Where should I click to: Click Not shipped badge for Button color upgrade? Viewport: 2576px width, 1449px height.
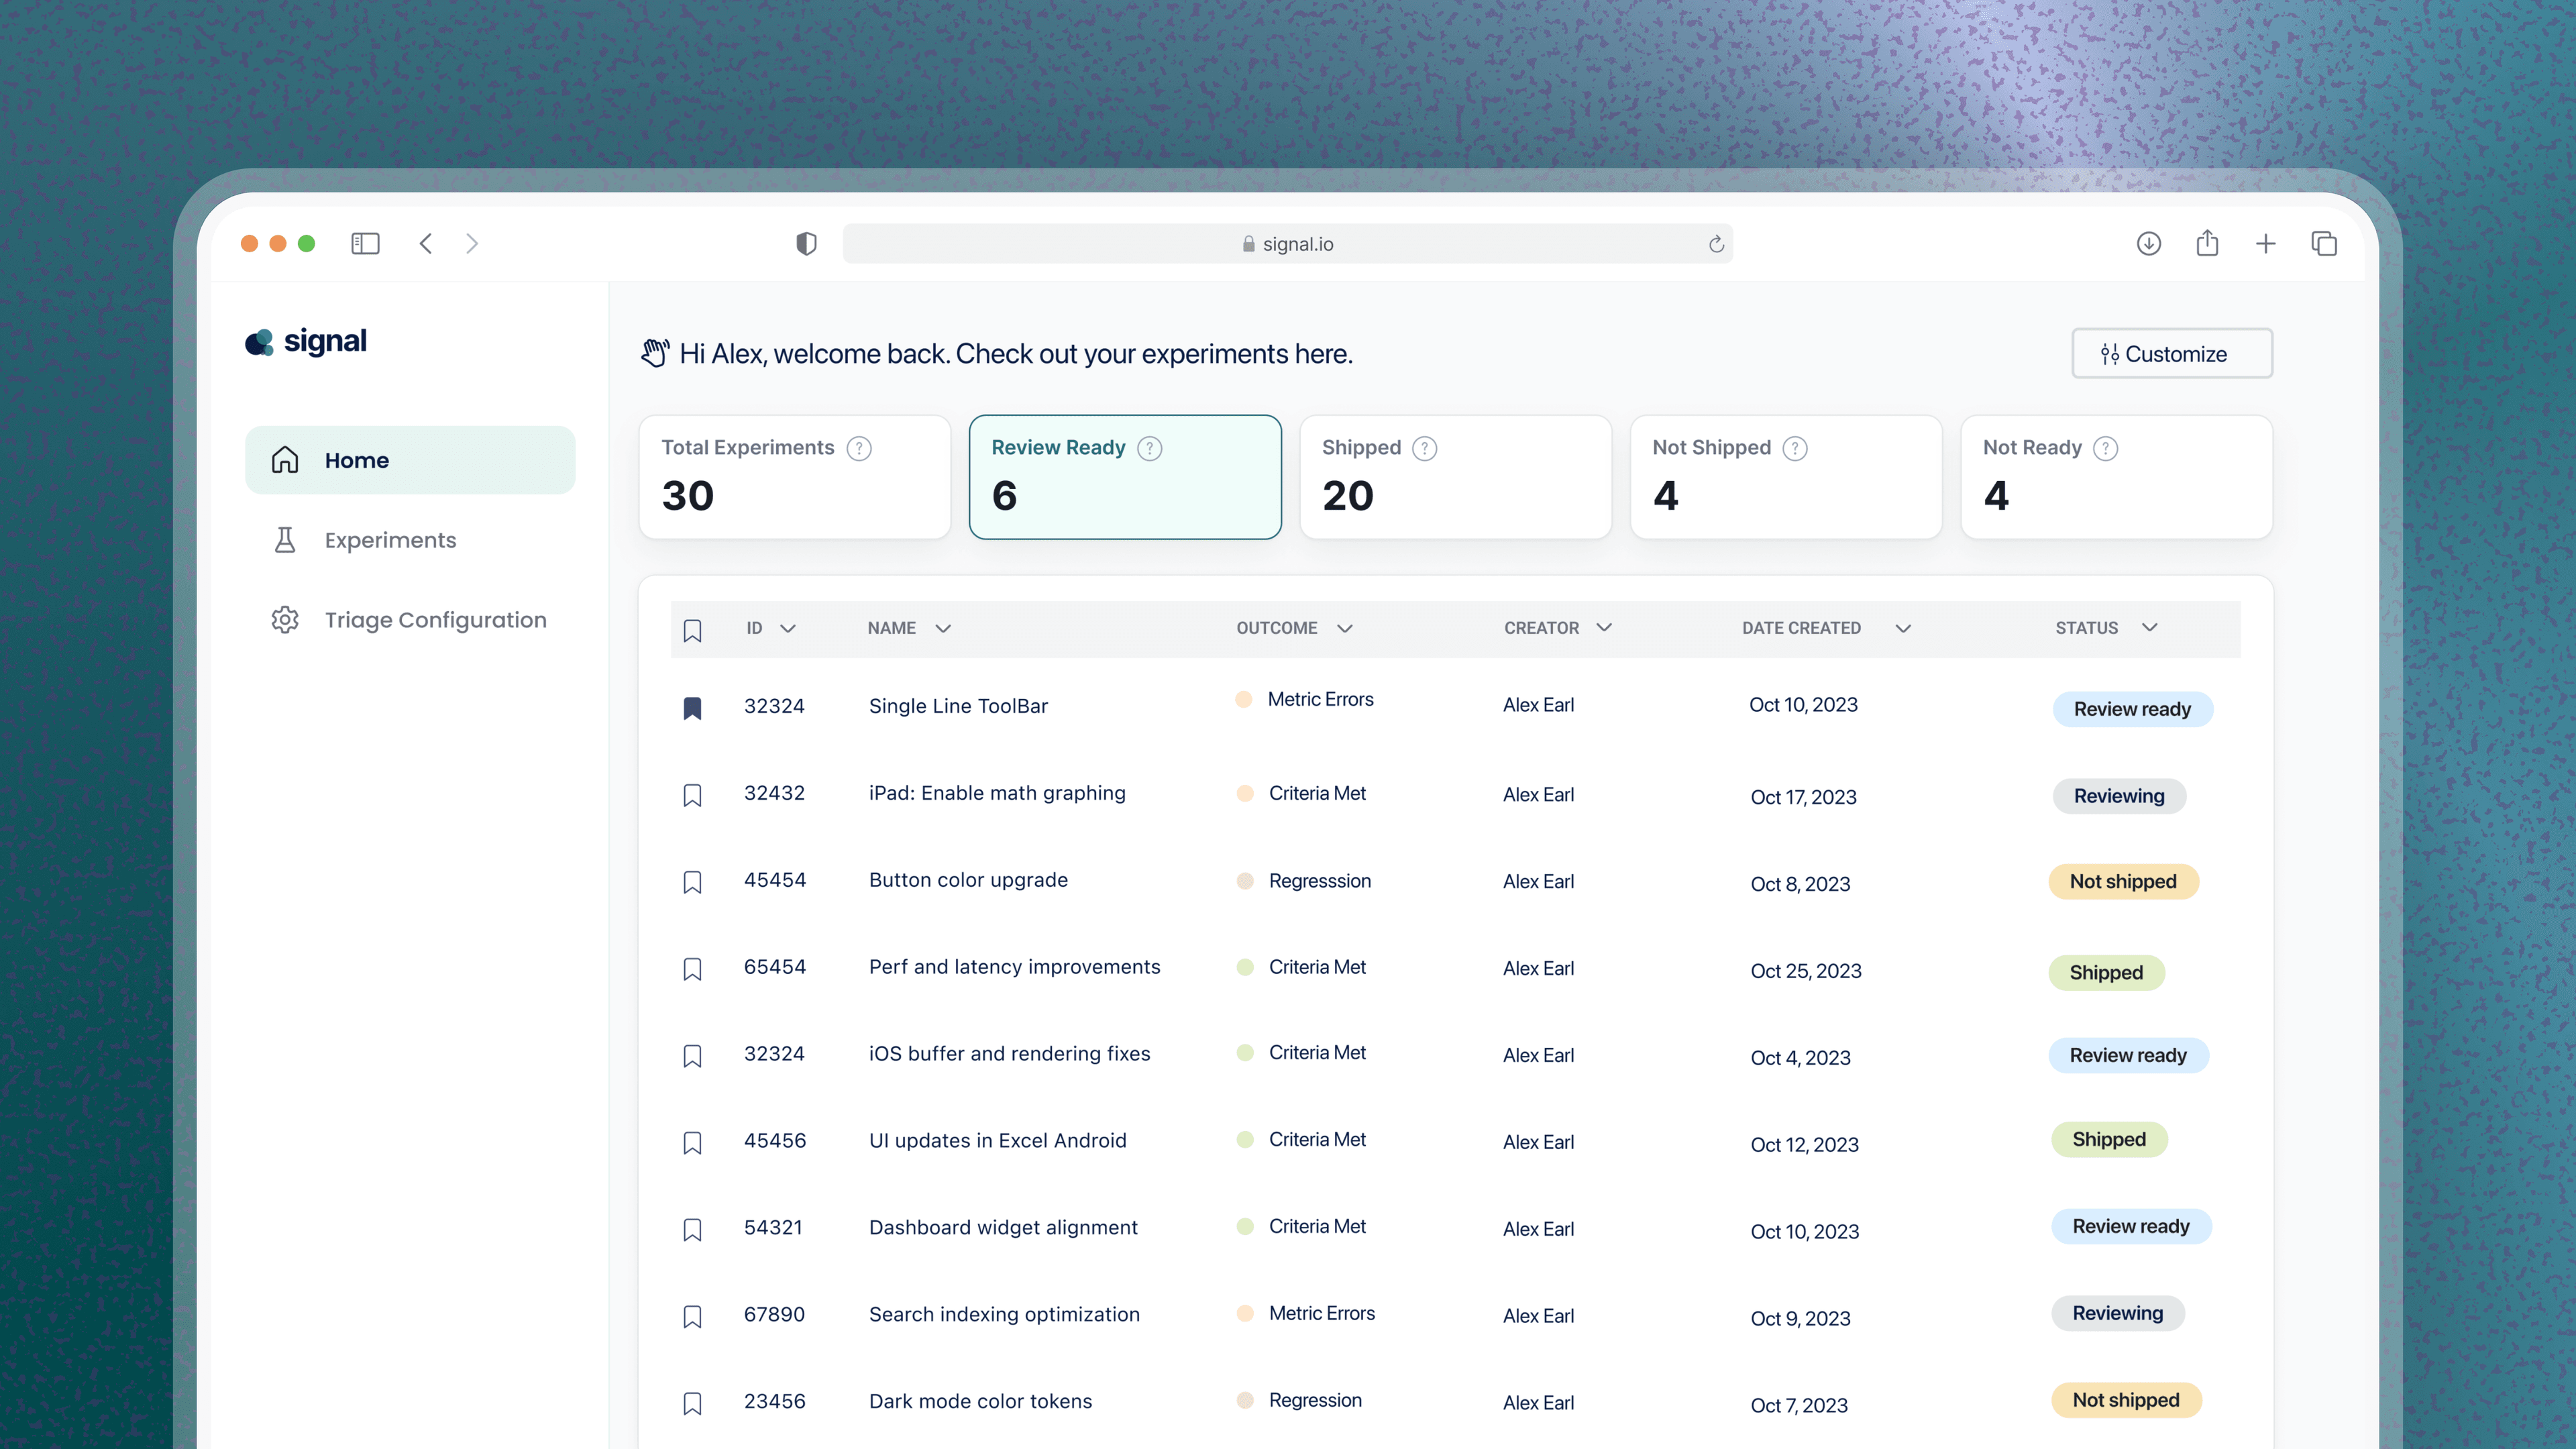(2123, 881)
